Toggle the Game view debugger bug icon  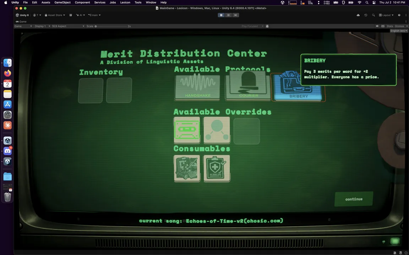pyautogui.click(x=267, y=26)
